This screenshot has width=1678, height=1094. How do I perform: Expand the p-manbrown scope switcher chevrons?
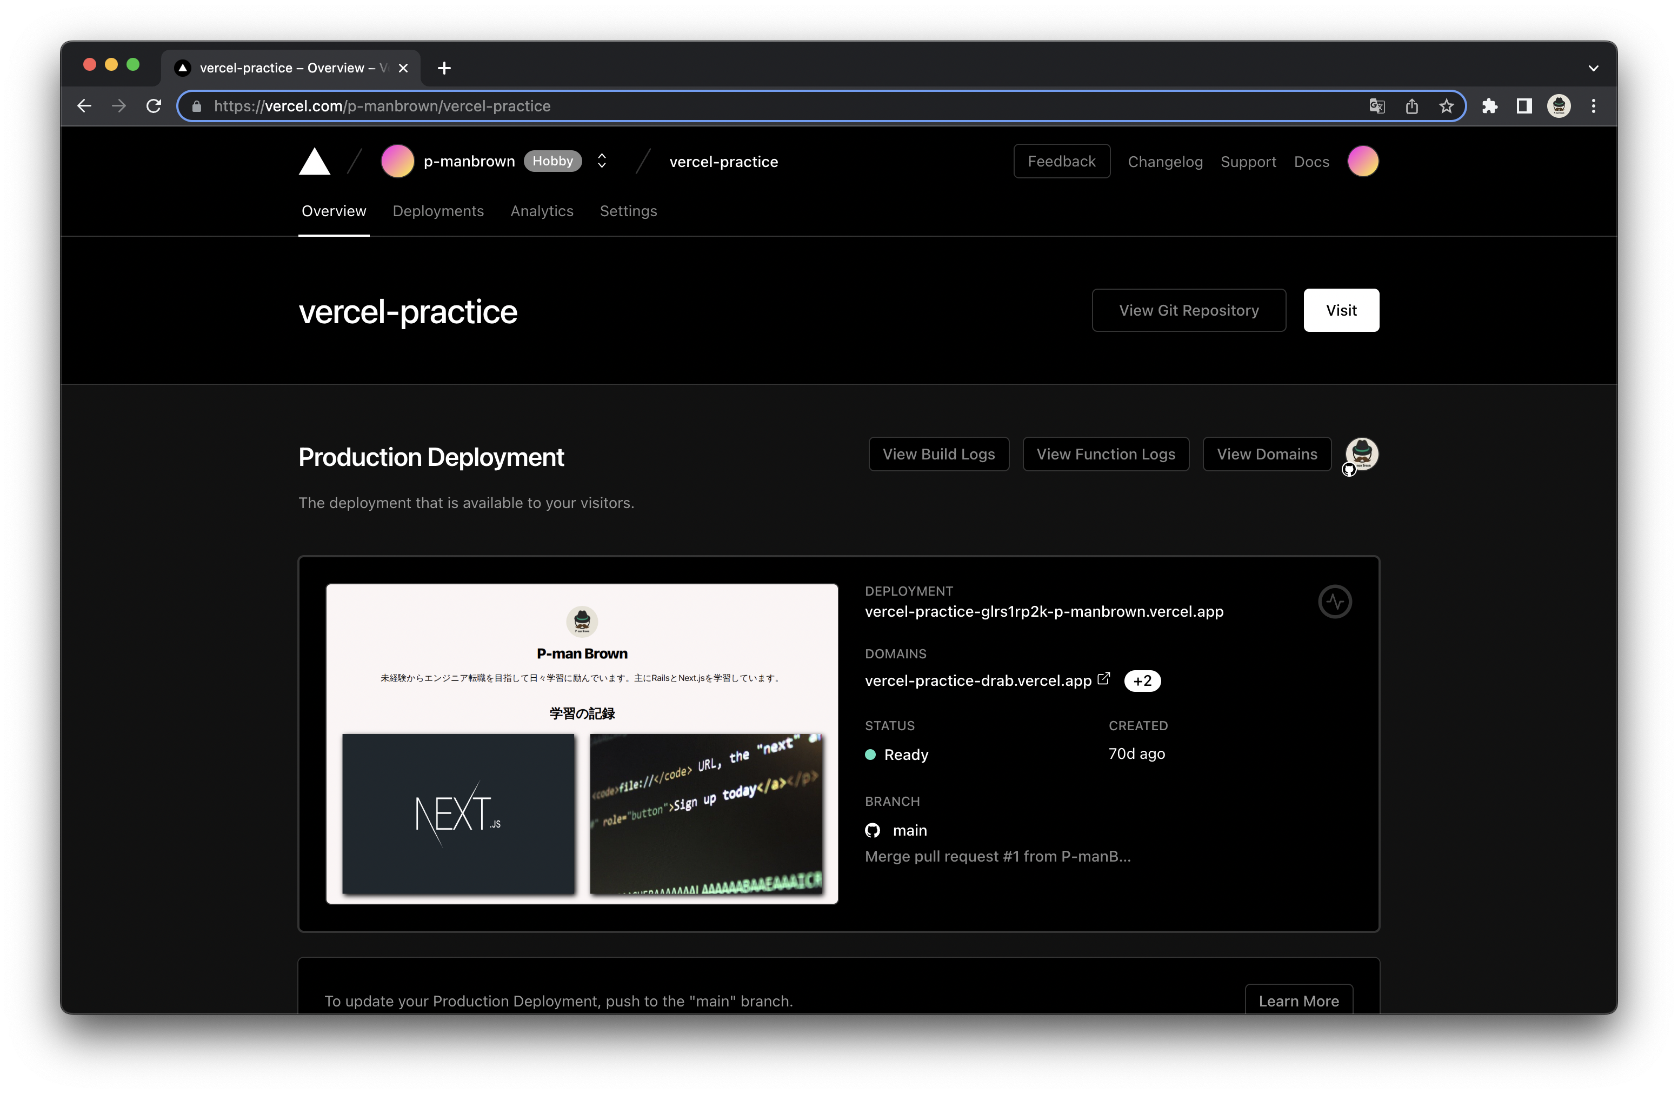(x=601, y=162)
